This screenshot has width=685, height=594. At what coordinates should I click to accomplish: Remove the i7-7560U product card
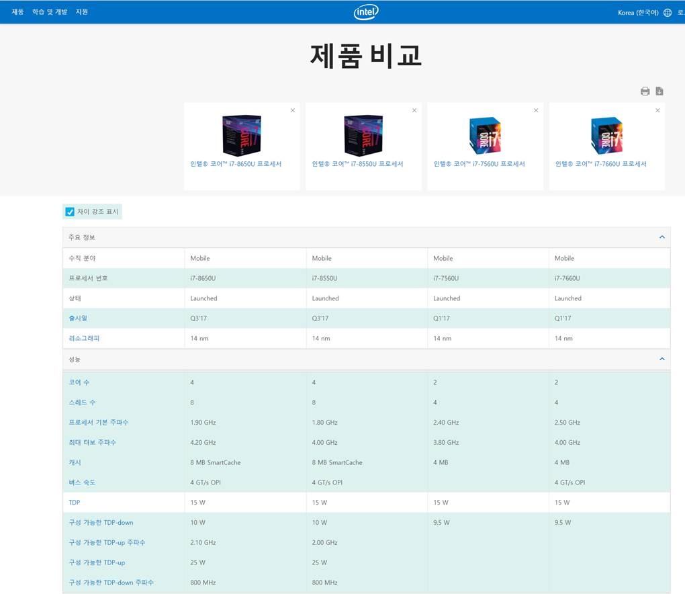coord(536,110)
